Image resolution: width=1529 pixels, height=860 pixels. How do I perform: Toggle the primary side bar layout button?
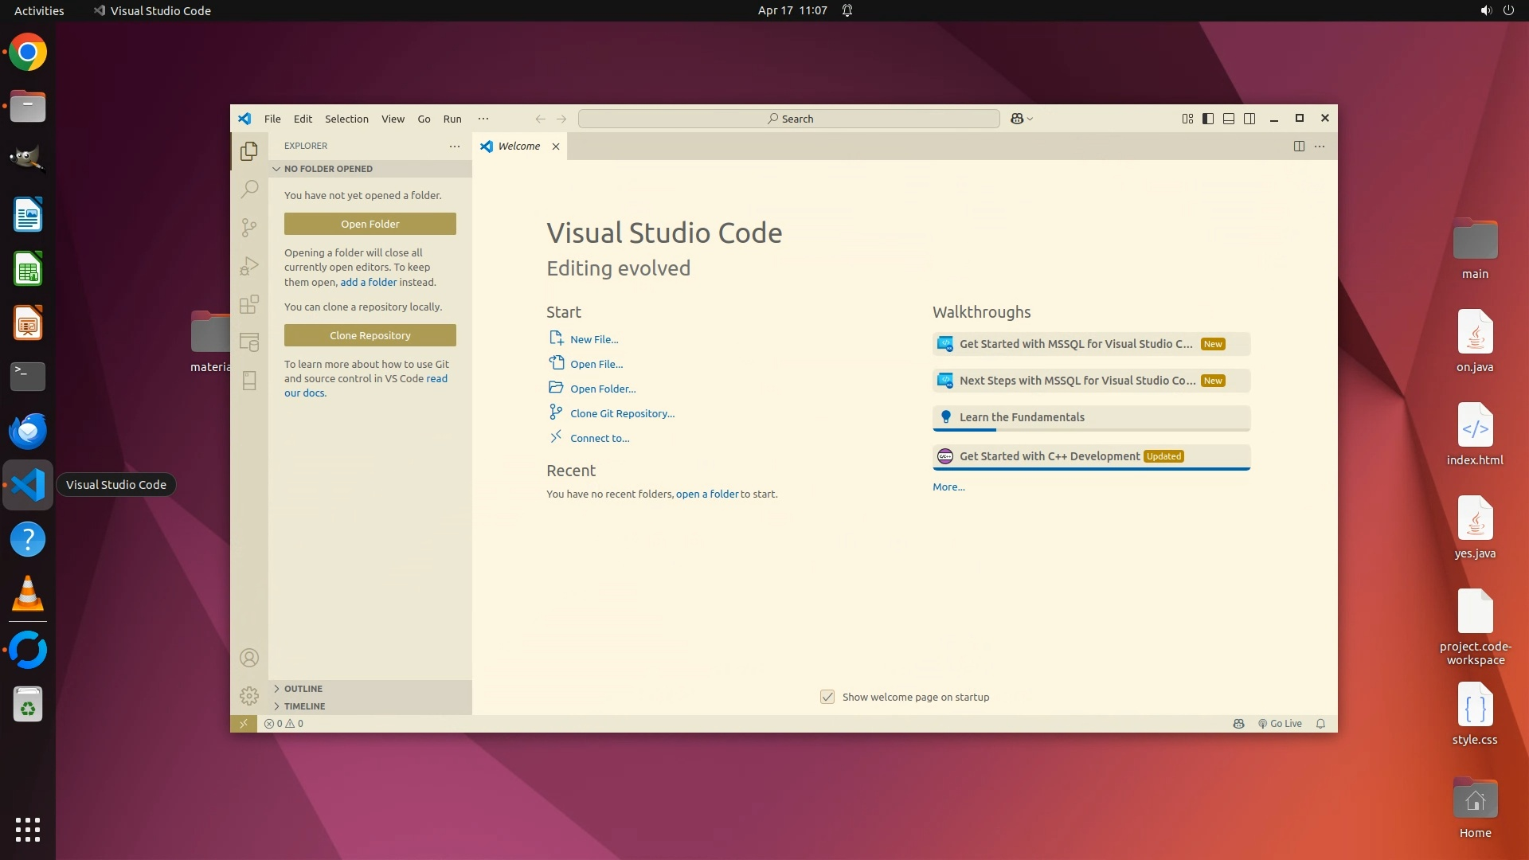[x=1208, y=119]
